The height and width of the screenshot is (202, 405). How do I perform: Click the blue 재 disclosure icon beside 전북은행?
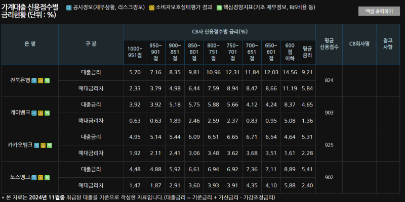pyautogui.click(x=34, y=80)
